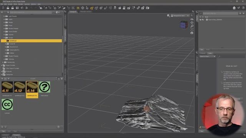Open the File menu
This screenshot has width=246, height=138.
click(2, 4)
